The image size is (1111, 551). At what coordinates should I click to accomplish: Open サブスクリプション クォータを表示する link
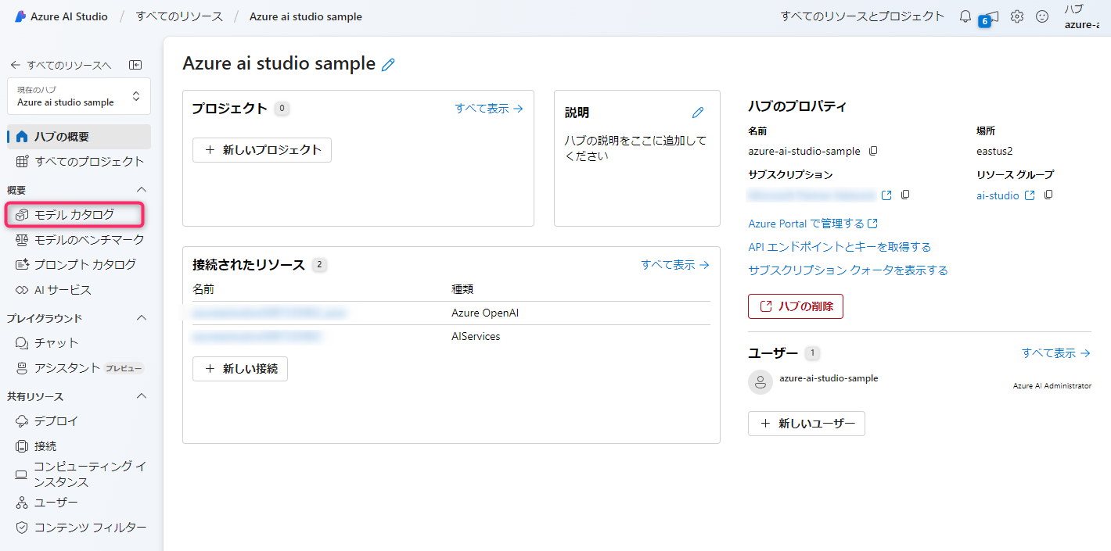(848, 270)
